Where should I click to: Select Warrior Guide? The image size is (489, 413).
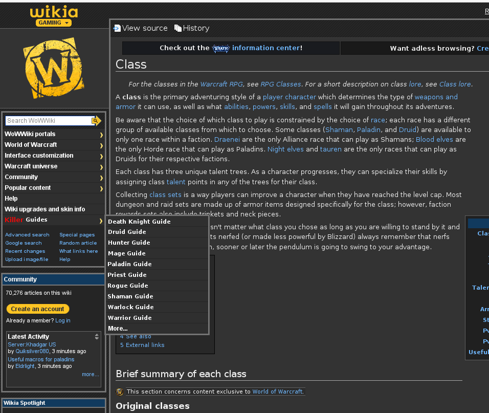pos(157,318)
